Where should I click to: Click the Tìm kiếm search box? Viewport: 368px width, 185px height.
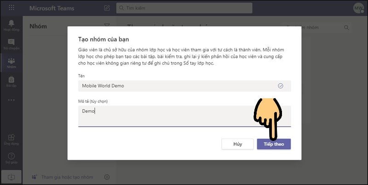tap(184, 8)
